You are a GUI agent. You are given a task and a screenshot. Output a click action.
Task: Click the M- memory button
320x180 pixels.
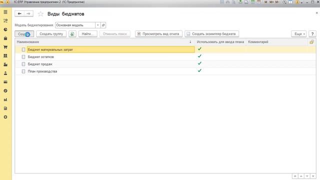point(277,2)
